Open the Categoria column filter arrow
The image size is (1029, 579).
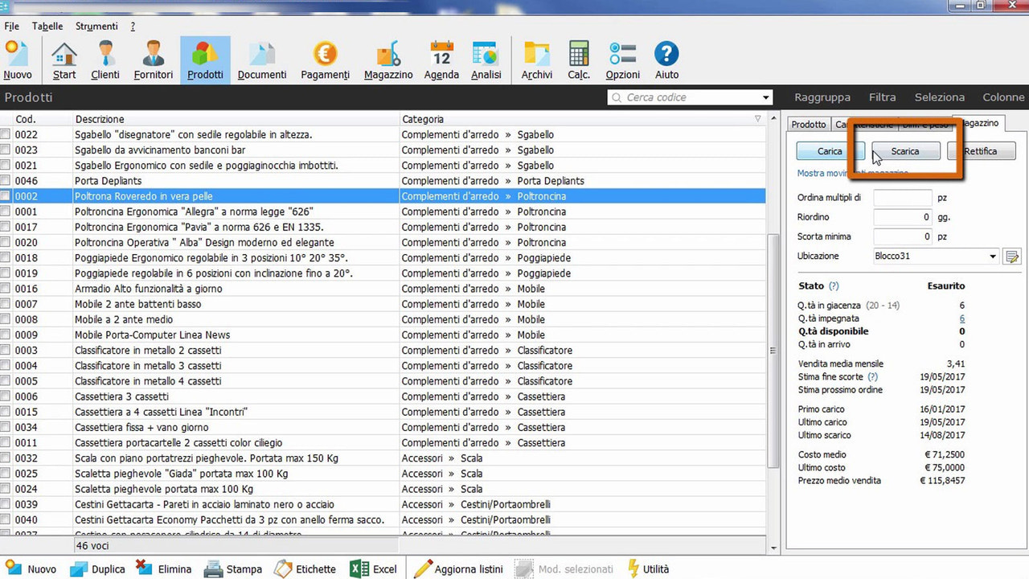point(756,118)
